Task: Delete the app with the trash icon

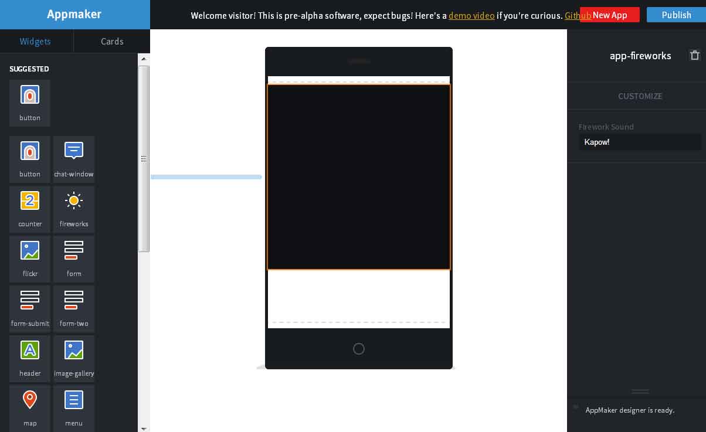Action: tap(695, 55)
